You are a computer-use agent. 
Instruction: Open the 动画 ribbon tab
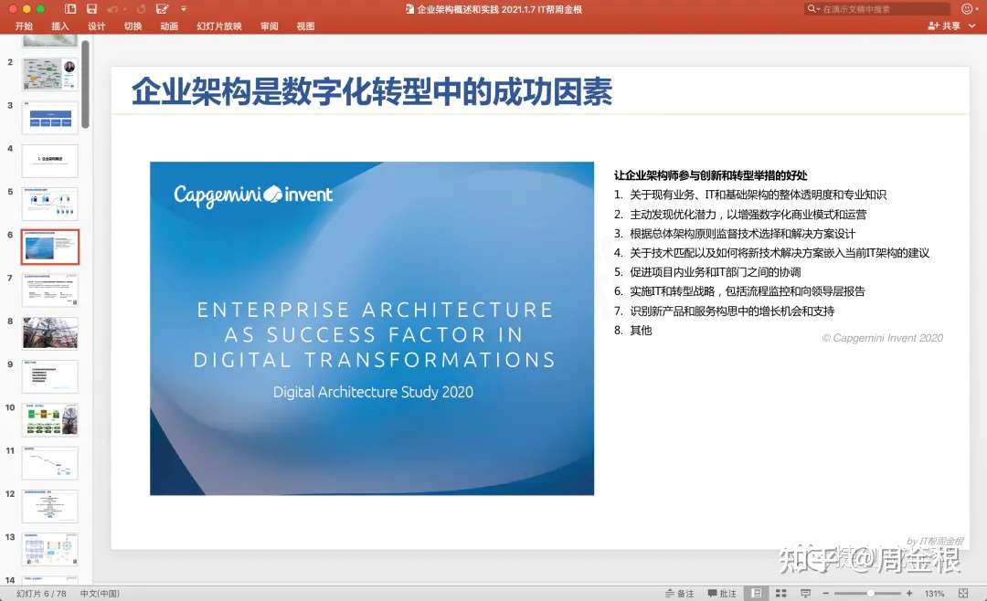coord(169,26)
